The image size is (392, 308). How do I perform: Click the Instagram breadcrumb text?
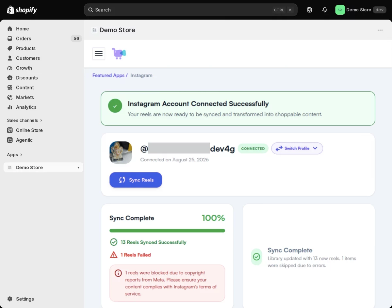point(141,75)
